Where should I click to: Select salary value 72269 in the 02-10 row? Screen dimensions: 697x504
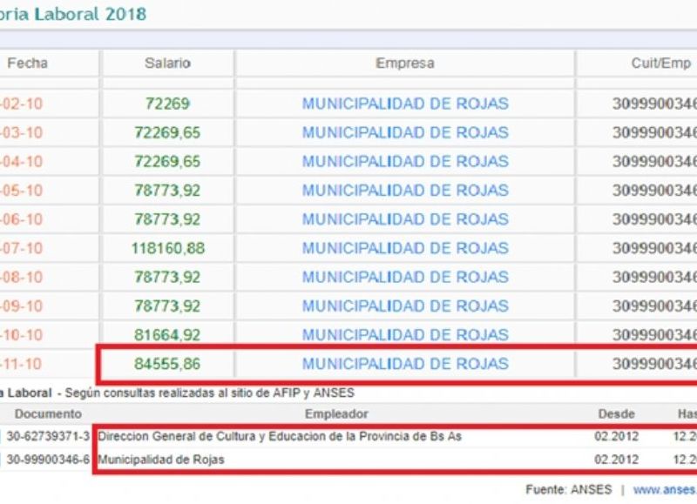coord(167,104)
